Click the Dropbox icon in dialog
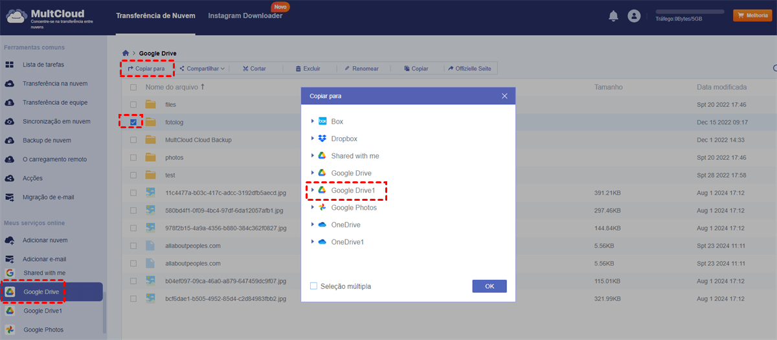Screen dimensions: 777x340 click(322, 139)
